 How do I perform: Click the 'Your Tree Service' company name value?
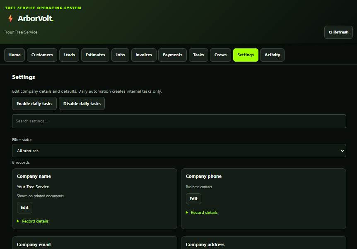pos(33,187)
